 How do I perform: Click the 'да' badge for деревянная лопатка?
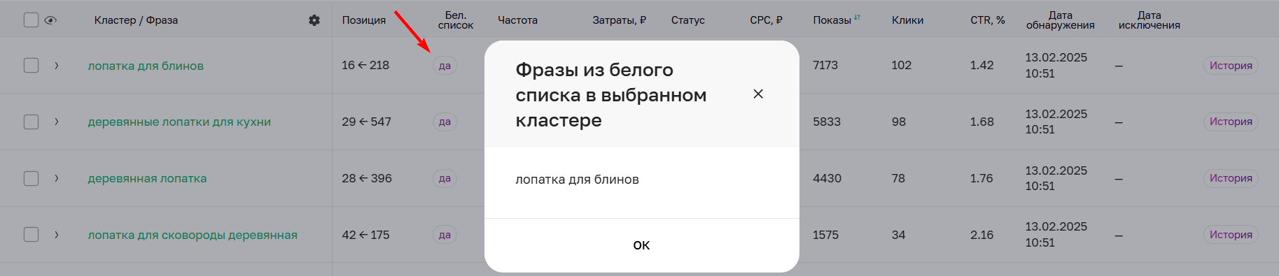point(445,178)
